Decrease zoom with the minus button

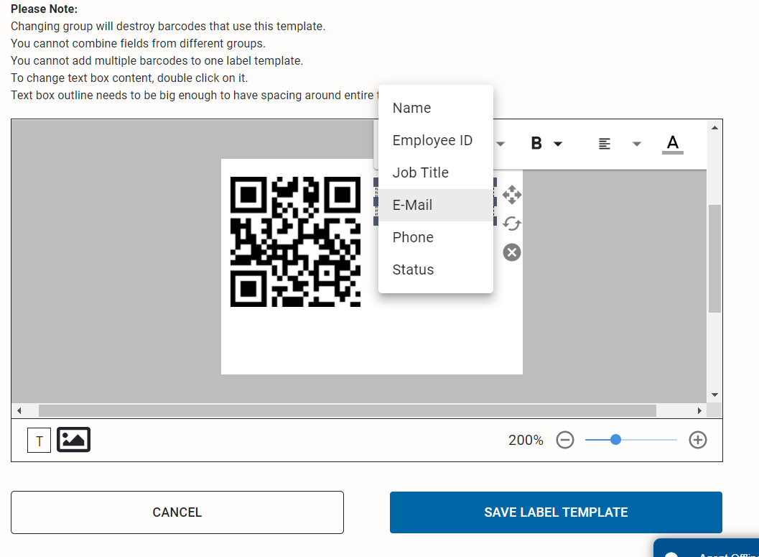[x=565, y=441]
